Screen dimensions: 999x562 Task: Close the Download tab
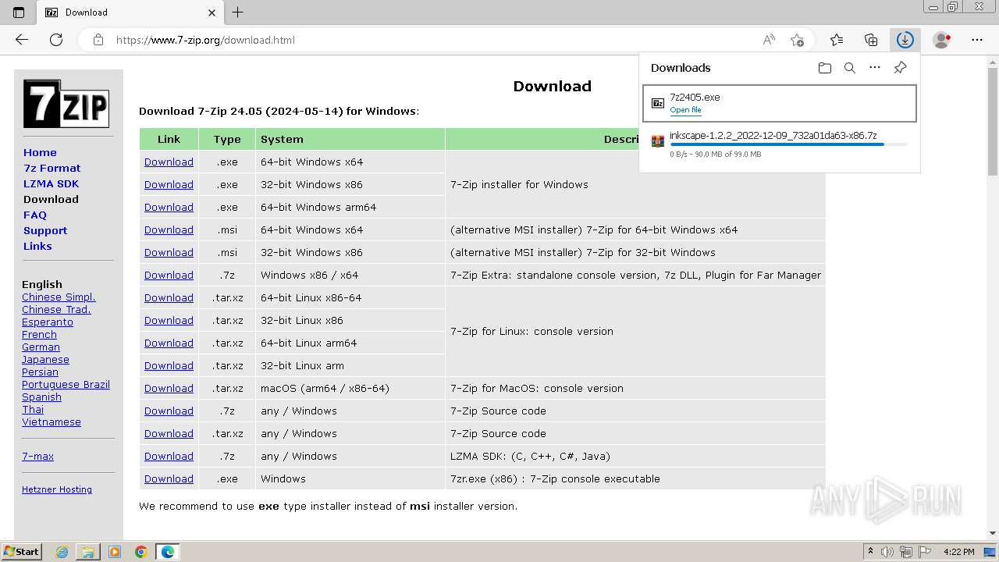[x=212, y=12]
